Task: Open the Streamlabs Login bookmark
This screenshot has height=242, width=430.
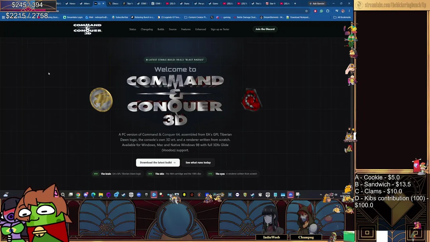Action: click(x=73, y=17)
